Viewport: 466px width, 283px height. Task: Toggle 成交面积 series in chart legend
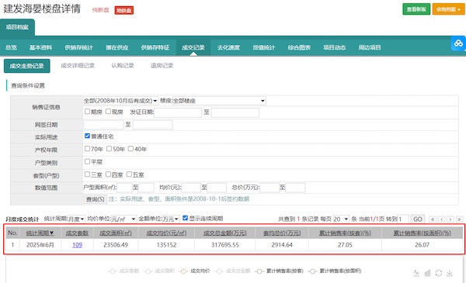tap(159, 271)
